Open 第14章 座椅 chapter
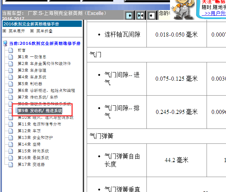This screenshot has height=192, width=226. 29,144
